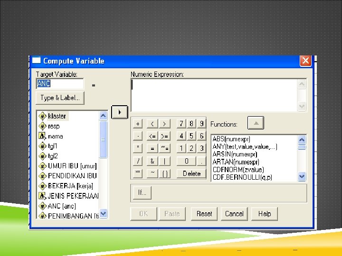Click the Cancel button
The height and width of the screenshot is (256, 342).
(234, 214)
